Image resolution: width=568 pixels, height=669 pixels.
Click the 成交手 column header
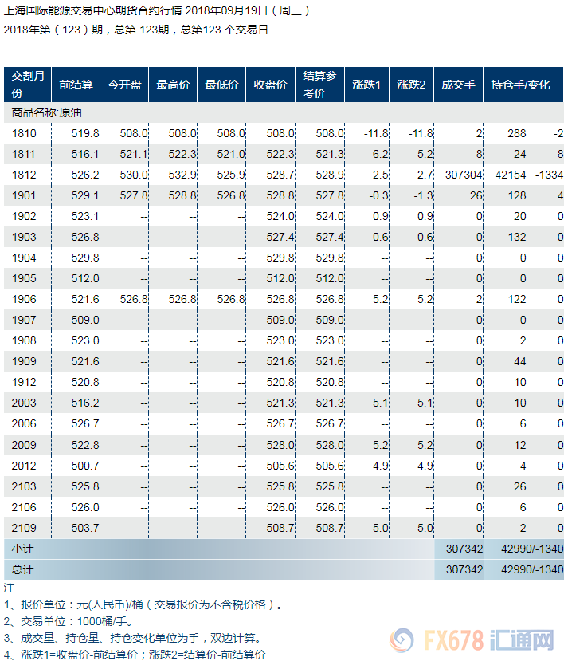coord(458,84)
